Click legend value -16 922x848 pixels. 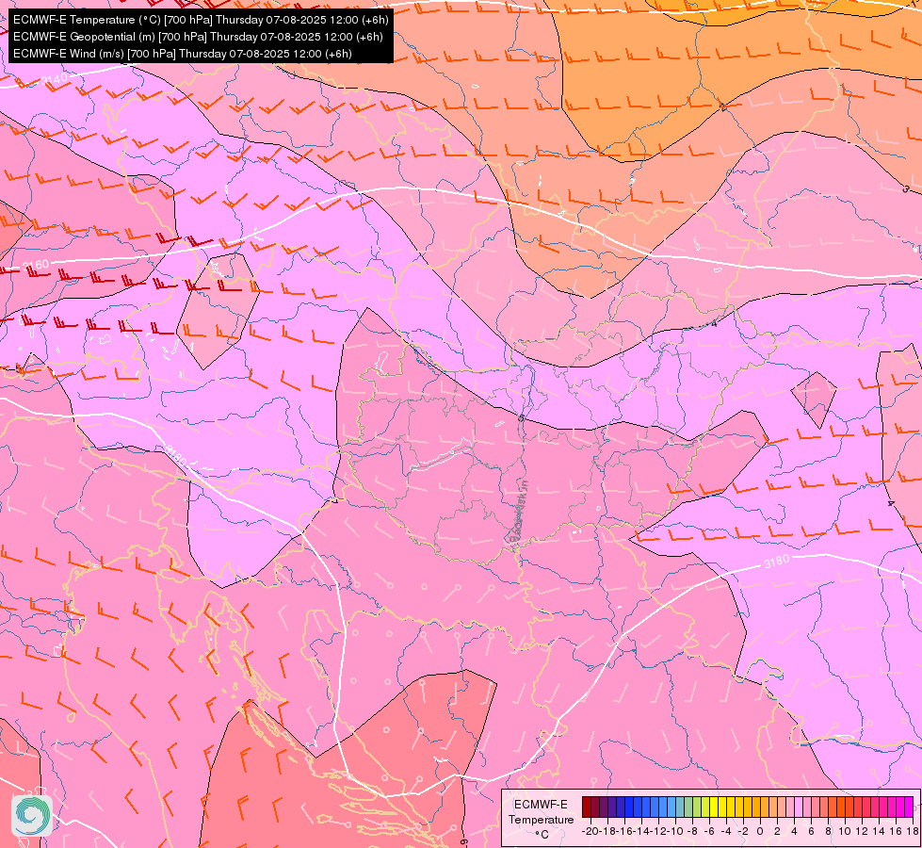tap(624, 832)
